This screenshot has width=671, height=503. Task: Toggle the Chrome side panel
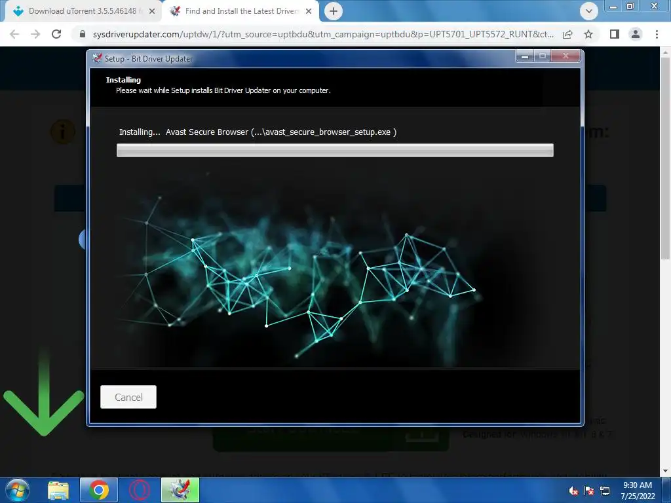click(x=615, y=34)
